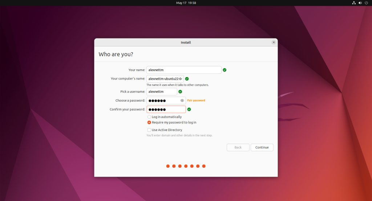
Task: Click the Continue button
Action: 262,147
